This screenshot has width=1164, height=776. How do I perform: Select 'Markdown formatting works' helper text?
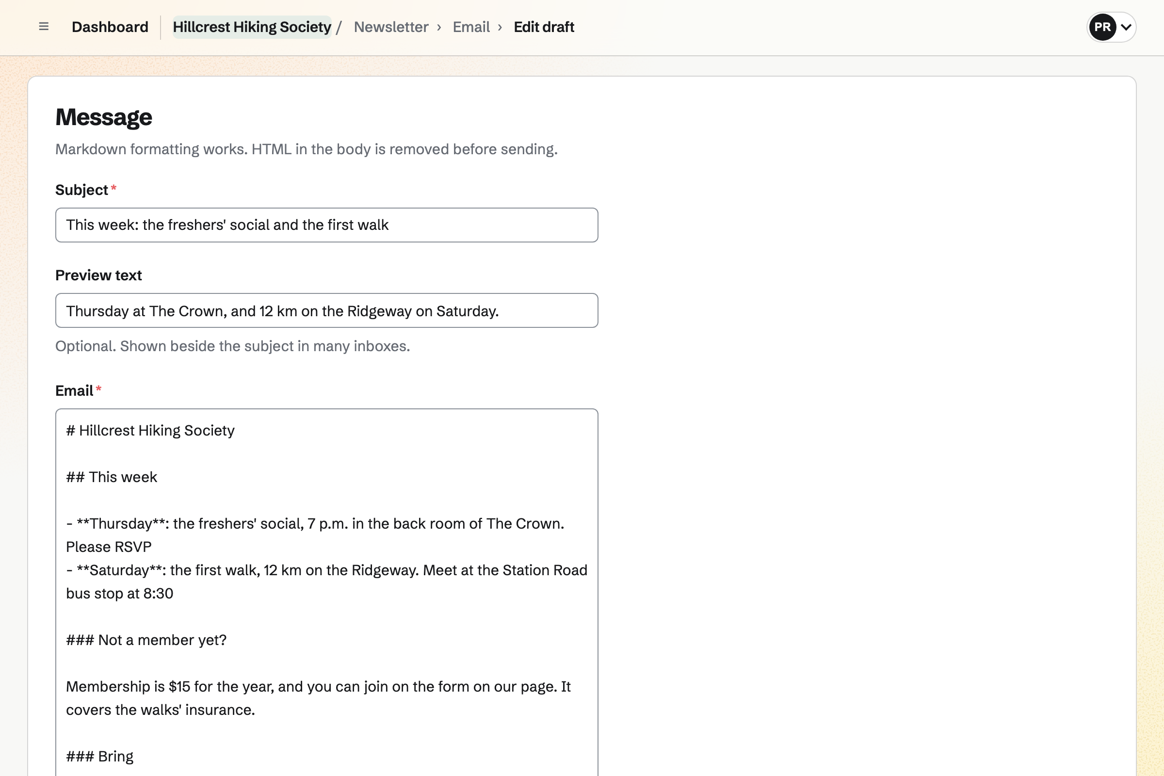click(x=307, y=149)
